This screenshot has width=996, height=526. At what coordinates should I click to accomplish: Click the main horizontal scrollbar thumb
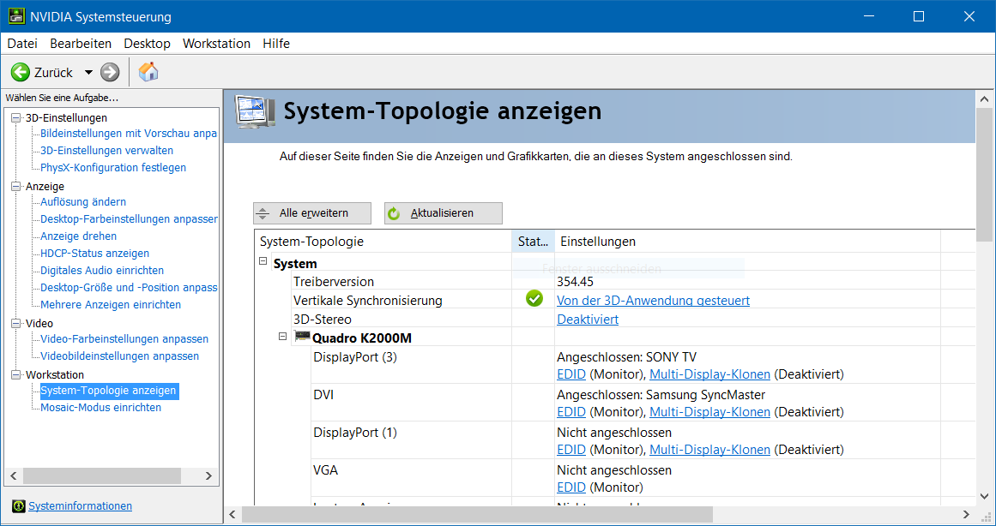[x=477, y=514]
